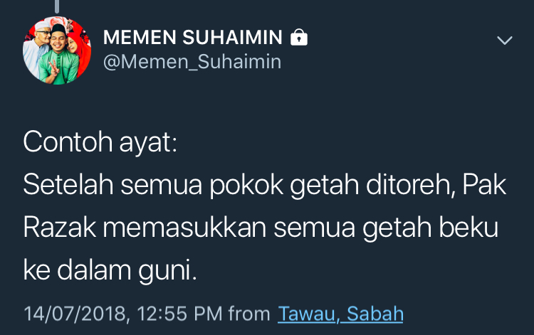Click the word "Sabah" in location link

[x=375, y=314]
